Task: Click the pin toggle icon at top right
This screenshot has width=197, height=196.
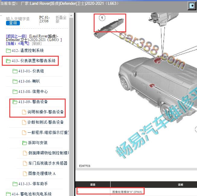Action: (x=192, y=5)
